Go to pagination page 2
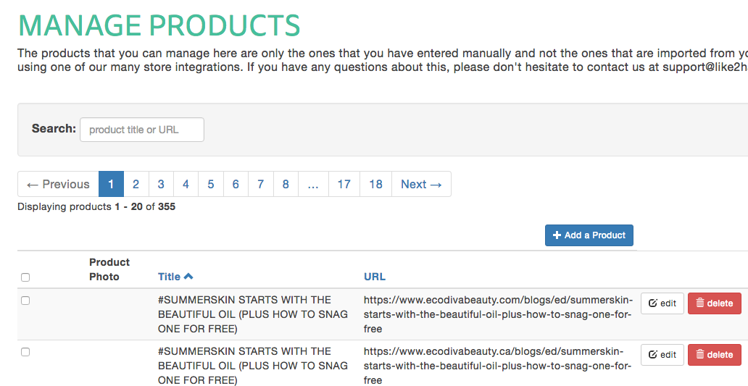Viewport: 748px width, 386px height. click(136, 184)
